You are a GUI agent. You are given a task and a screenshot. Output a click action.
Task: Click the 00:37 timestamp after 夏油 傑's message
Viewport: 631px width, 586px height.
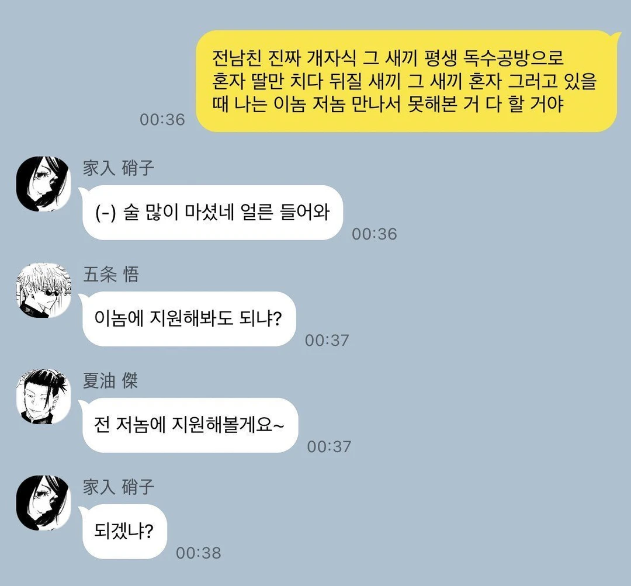pos(329,446)
